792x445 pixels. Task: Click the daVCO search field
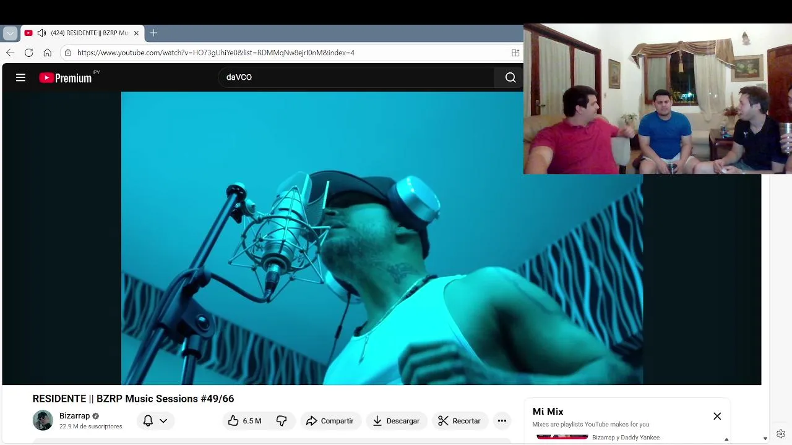tap(356, 77)
